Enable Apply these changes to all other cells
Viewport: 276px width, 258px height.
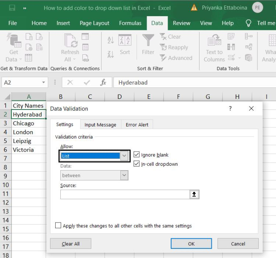58,226
